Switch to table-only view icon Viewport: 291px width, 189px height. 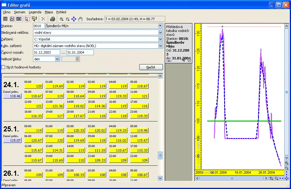click(x=5, y=19)
